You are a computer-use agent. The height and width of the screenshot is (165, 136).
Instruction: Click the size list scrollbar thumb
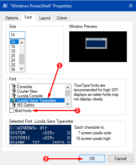(22, 59)
